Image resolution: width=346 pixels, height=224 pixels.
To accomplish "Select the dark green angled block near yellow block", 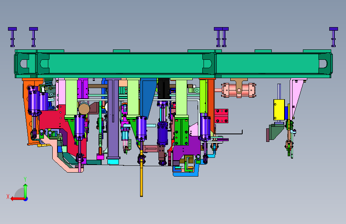I will [x=275, y=132].
